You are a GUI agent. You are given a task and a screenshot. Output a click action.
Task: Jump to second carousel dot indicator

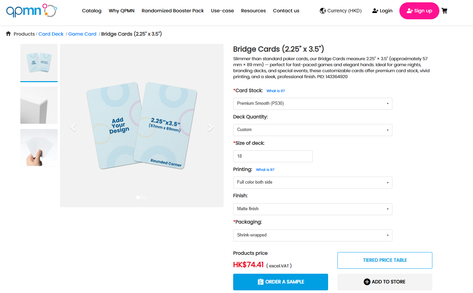(x=142, y=197)
